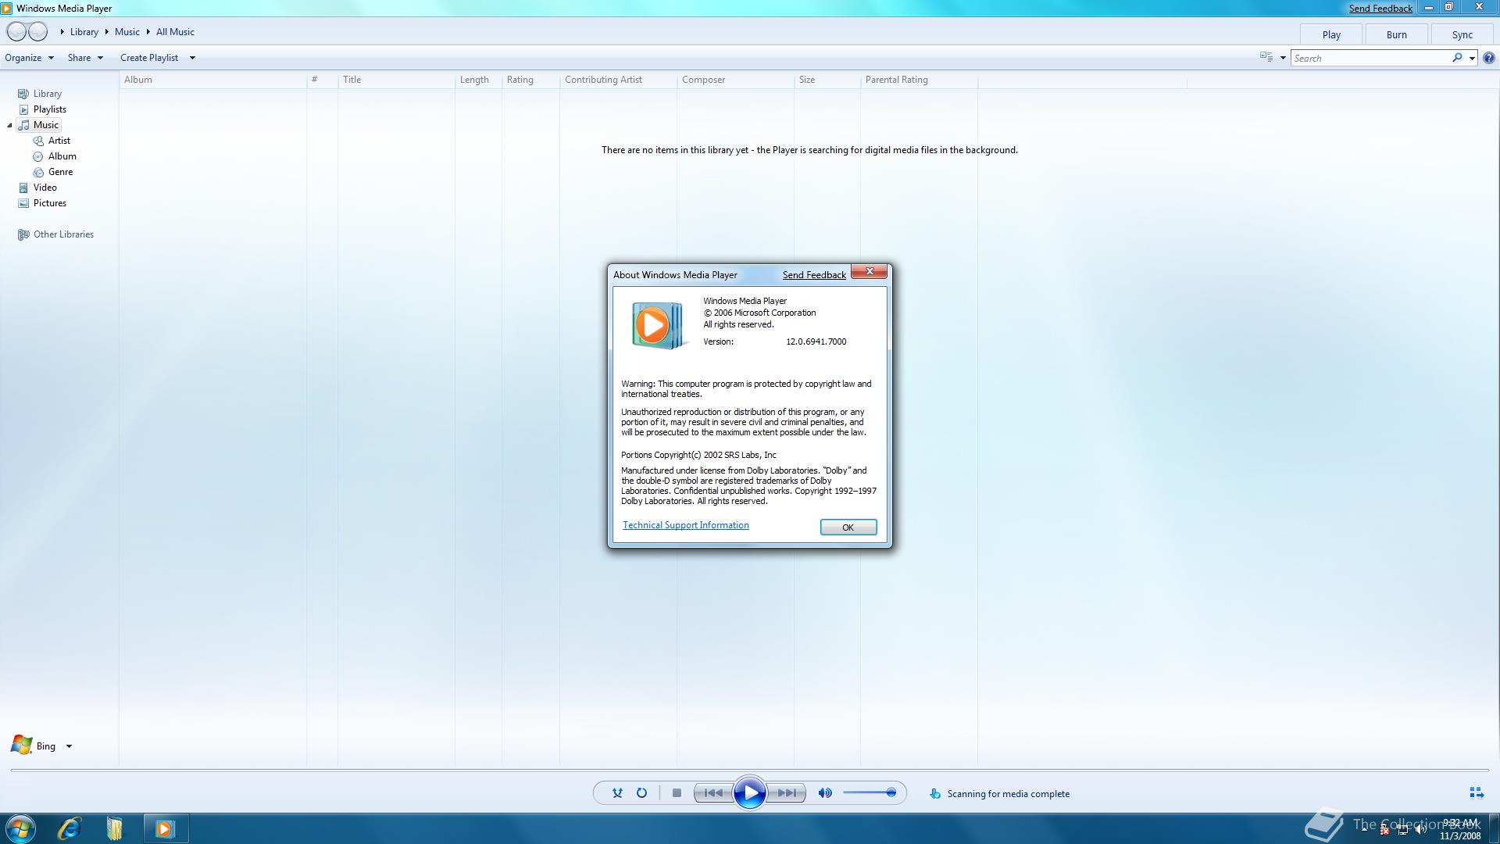The image size is (1500, 844).
Task: Collapse the Music tree node
Action: [9, 125]
